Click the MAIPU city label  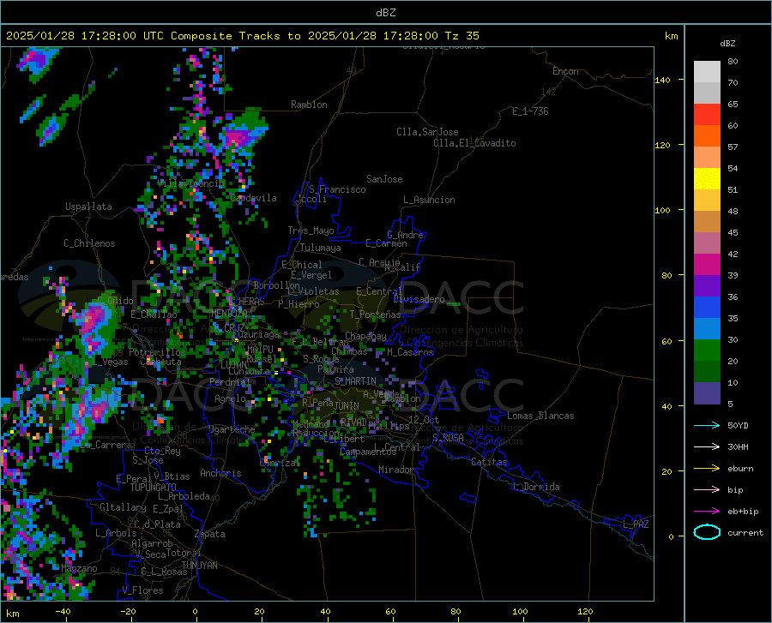pyautogui.click(x=260, y=349)
